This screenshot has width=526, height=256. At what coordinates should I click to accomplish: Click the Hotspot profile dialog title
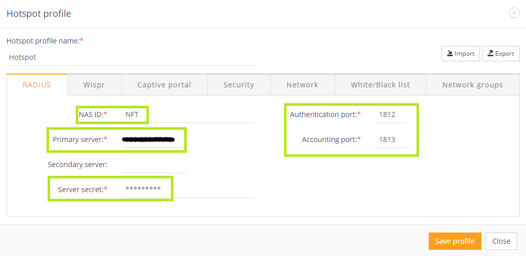(x=39, y=14)
